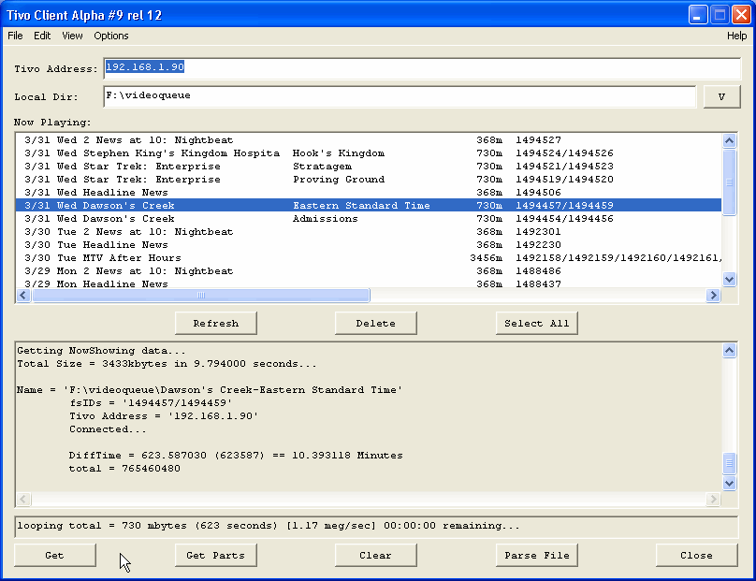Click the log panel scroll down arrow
The width and height of the screenshot is (756, 581).
click(x=730, y=483)
